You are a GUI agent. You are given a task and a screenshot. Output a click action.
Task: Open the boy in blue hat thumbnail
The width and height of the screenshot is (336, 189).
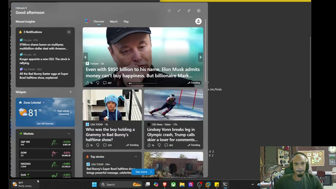click(112, 105)
